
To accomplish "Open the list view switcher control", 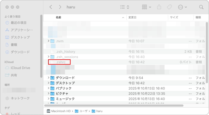I will click(x=125, y=7).
